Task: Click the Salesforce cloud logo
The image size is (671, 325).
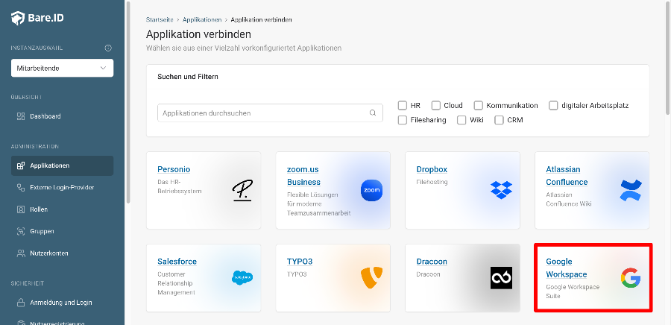Action: pyautogui.click(x=242, y=277)
